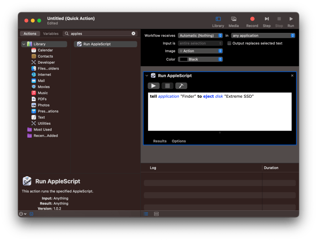Step through the workflow
Screen dimensions: 317x241
(267, 22)
